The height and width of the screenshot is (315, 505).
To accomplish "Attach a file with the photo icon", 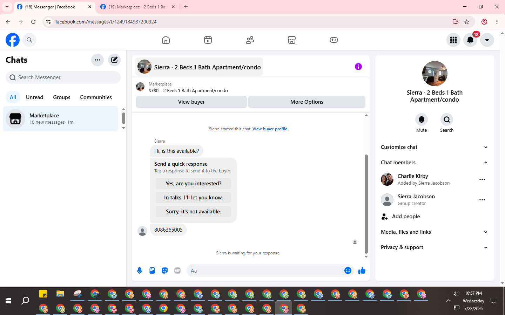I will coord(152,271).
